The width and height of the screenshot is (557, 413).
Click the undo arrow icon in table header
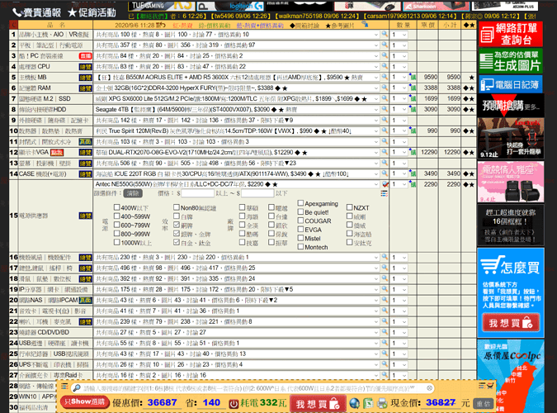coord(161,25)
